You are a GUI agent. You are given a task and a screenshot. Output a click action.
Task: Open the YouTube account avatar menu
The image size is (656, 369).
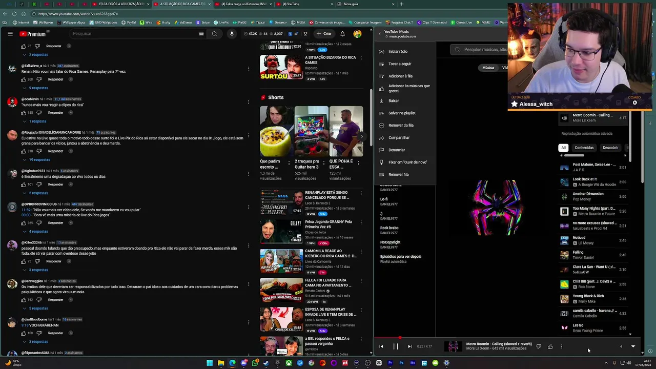pyautogui.click(x=357, y=34)
